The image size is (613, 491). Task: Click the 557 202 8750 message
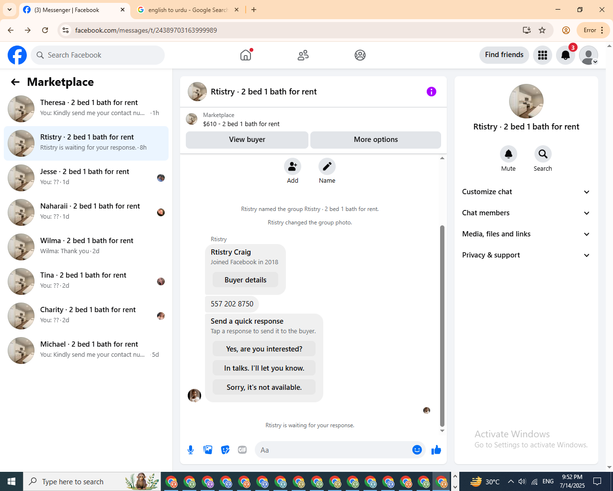point(232,304)
